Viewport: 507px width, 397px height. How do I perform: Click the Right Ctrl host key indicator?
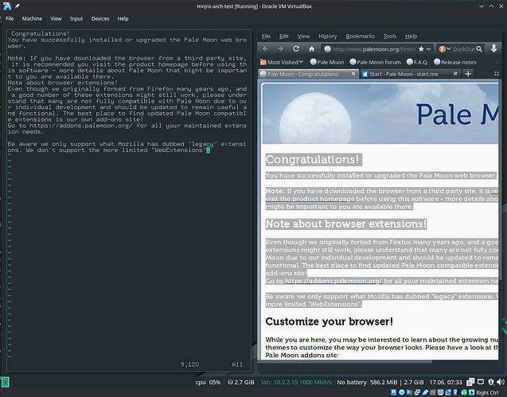pos(487,393)
